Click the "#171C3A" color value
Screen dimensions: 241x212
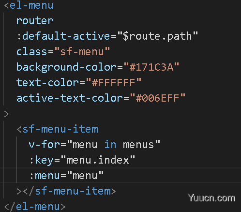click(x=151, y=67)
